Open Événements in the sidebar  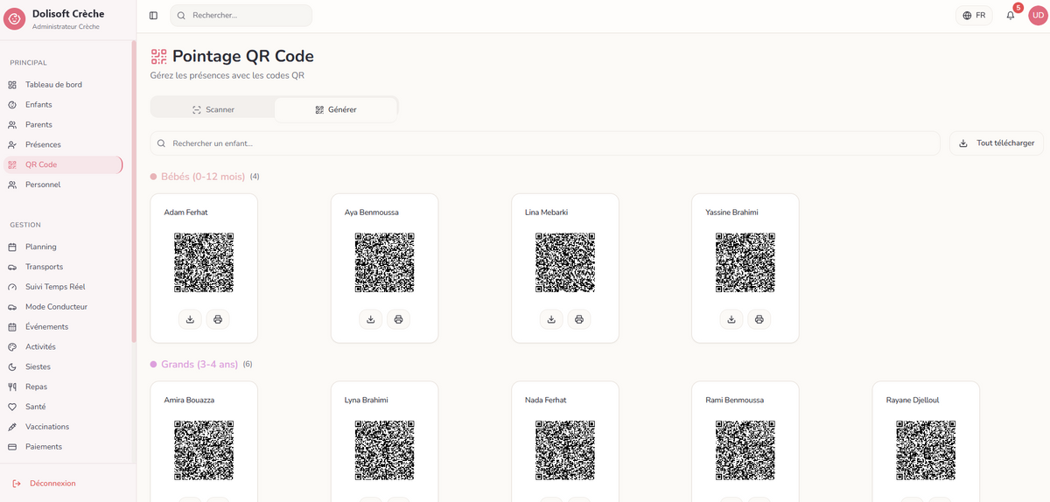[63, 327]
